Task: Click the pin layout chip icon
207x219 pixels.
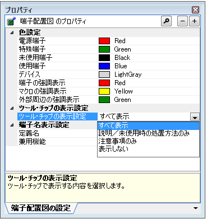Action: click(11, 21)
